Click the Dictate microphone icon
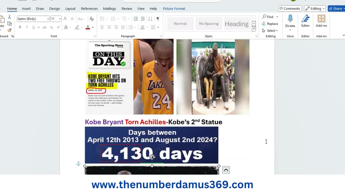The width and height of the screenshot is (345, 194). (290, 19)
